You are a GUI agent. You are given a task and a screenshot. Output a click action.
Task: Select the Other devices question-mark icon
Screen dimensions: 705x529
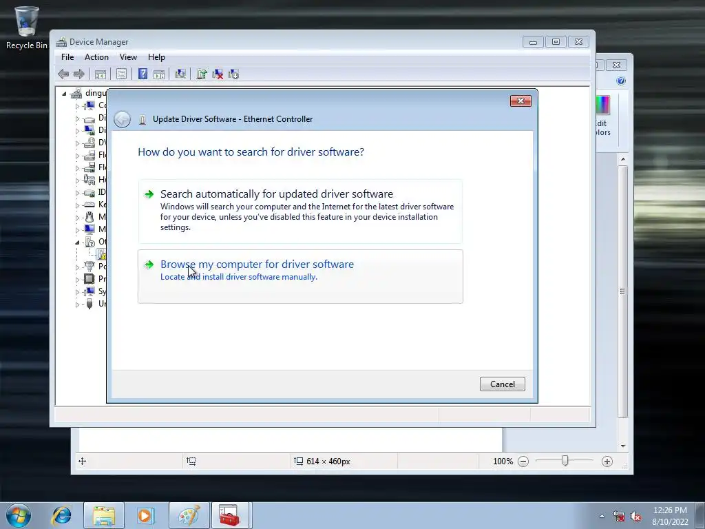tap(90, 242)
